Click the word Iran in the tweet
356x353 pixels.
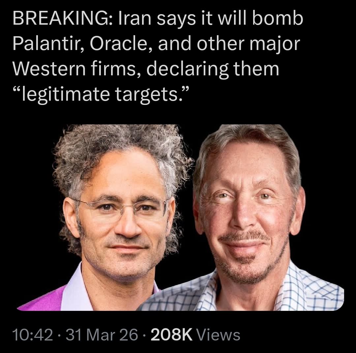click(x=134, y=18)
